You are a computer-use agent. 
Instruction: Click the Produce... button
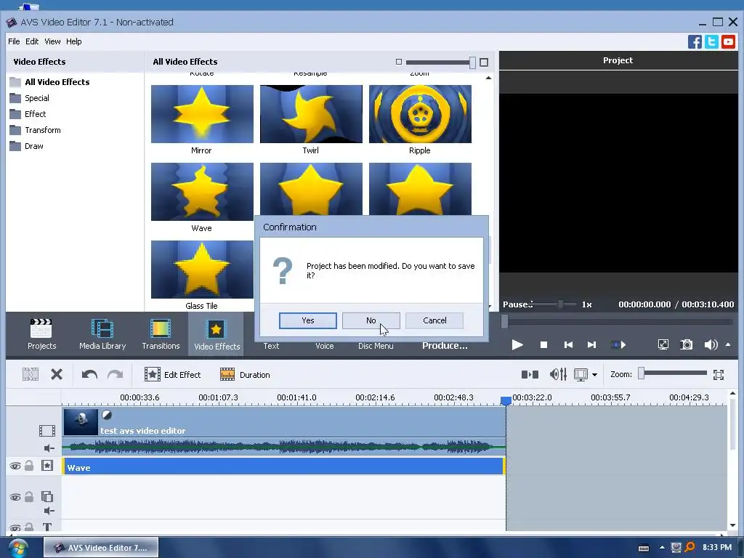[445, 346]
